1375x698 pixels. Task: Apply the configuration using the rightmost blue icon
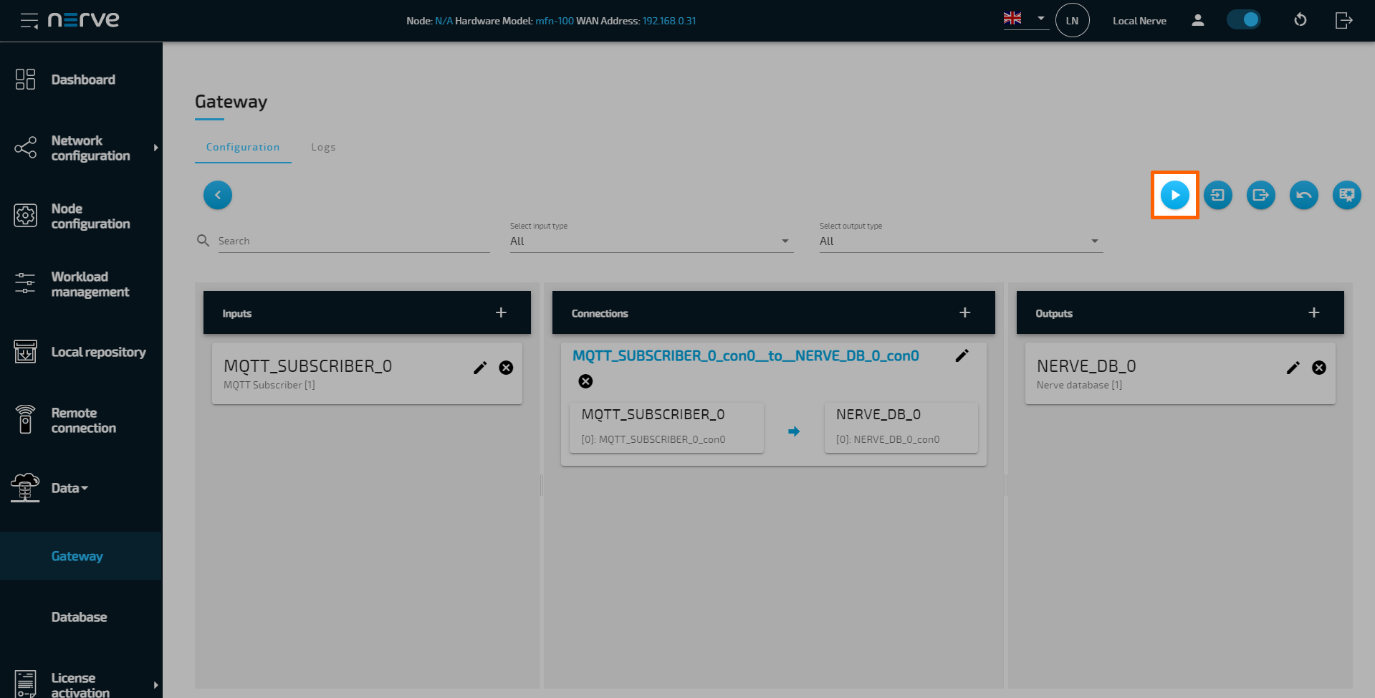coord(1346,194)
